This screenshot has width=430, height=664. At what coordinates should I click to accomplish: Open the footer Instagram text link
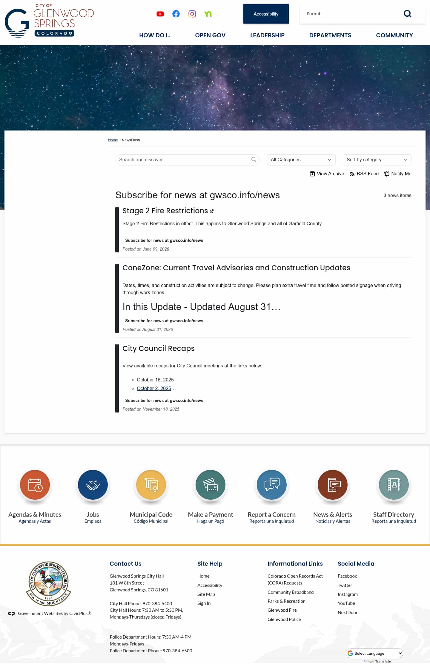(348, 594)
